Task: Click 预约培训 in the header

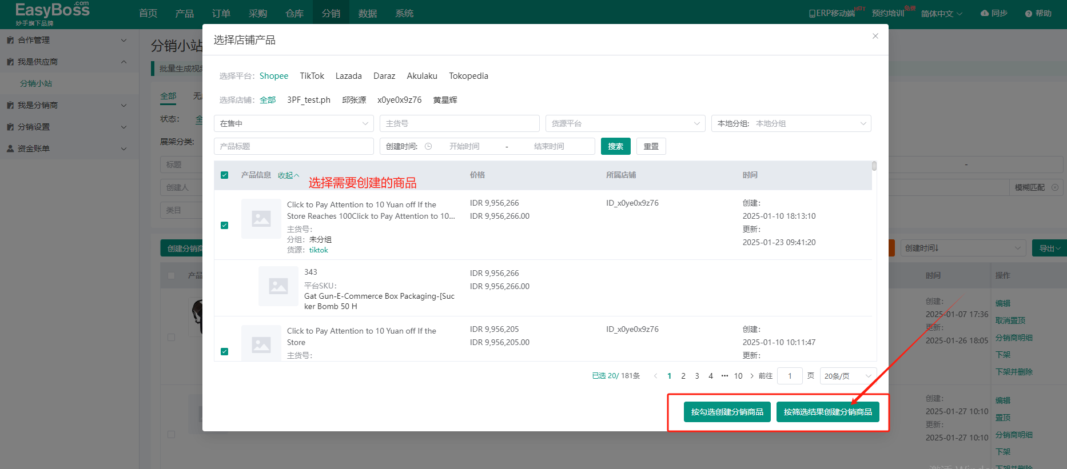Action: [888, 13]
